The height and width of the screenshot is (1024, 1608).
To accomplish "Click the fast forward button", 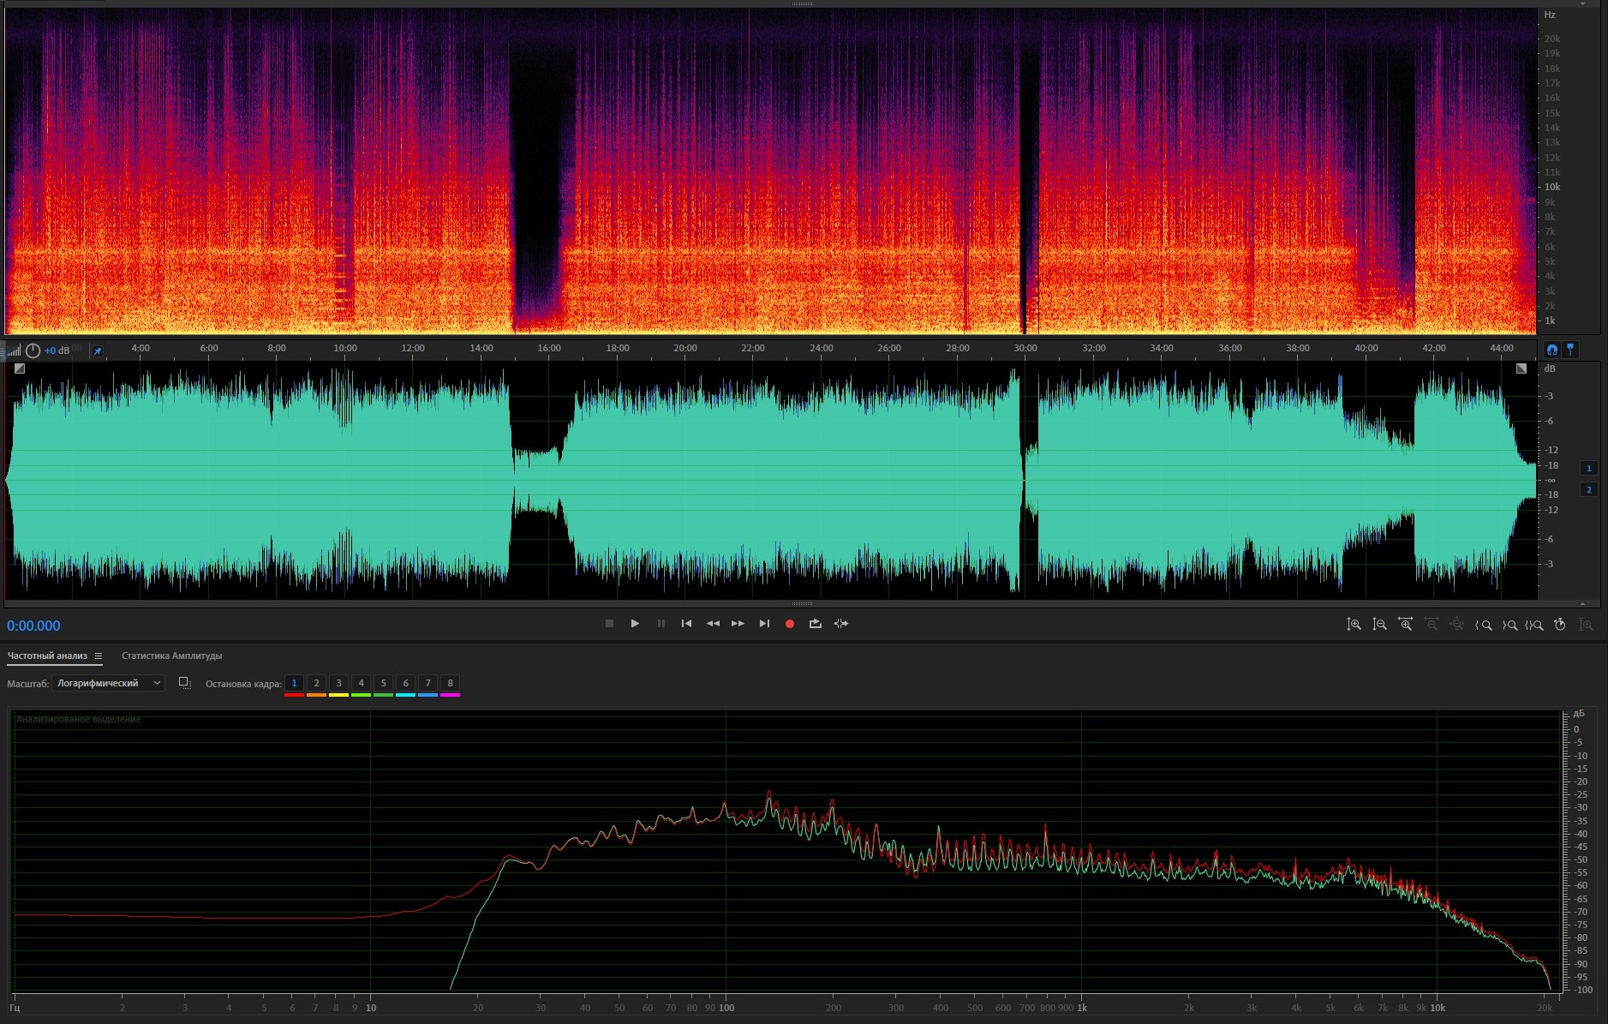I will pyautogui.click(x=738, y=624).
